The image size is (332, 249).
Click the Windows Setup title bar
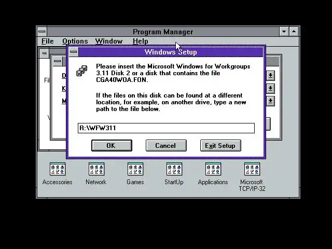(x=171, y=52)
